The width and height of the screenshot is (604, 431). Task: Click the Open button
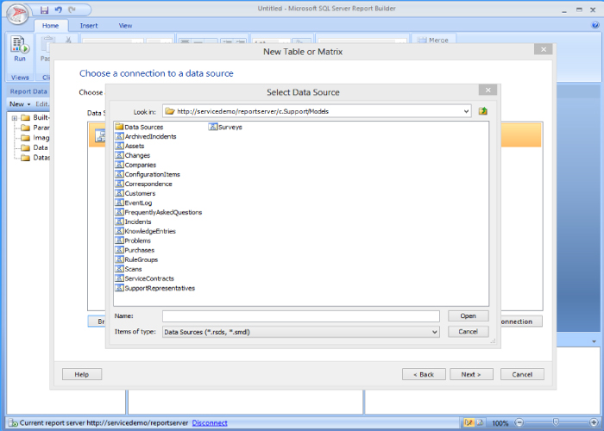click(x=468, y=316)
